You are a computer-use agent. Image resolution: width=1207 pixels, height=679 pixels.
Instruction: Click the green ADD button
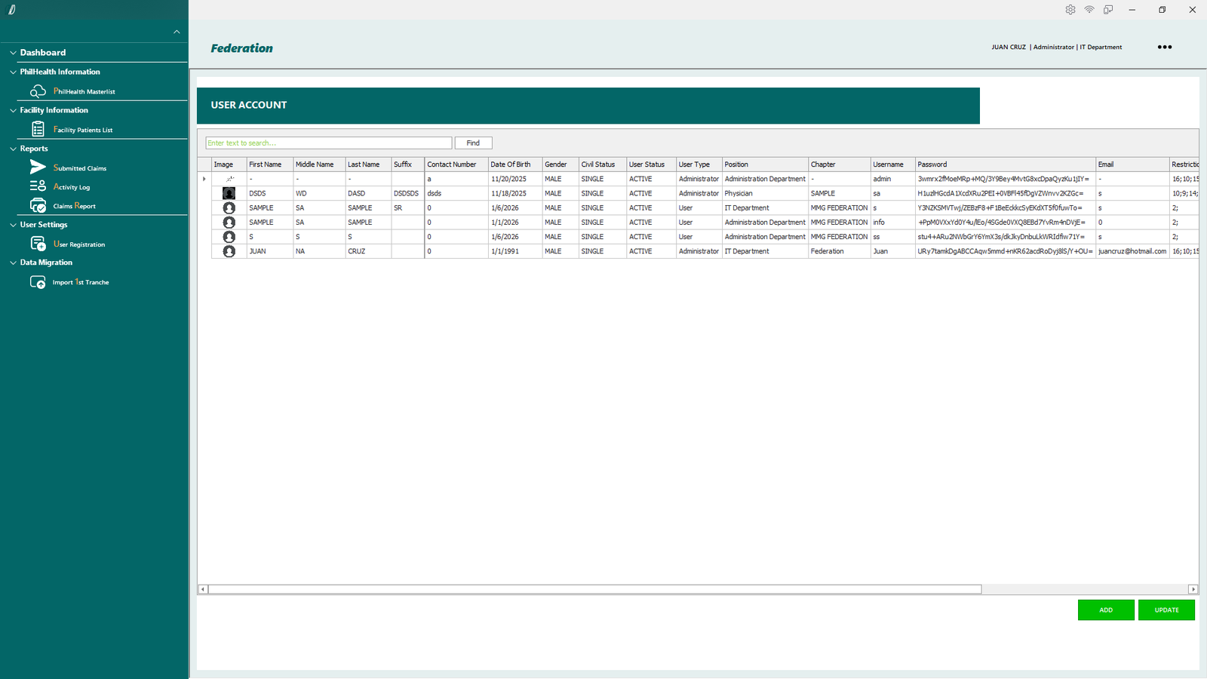pyautogui.click(x=1105, y=610)
